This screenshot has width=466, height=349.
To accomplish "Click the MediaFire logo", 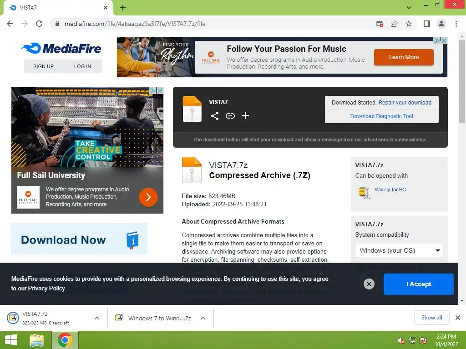I will [61, 48].
